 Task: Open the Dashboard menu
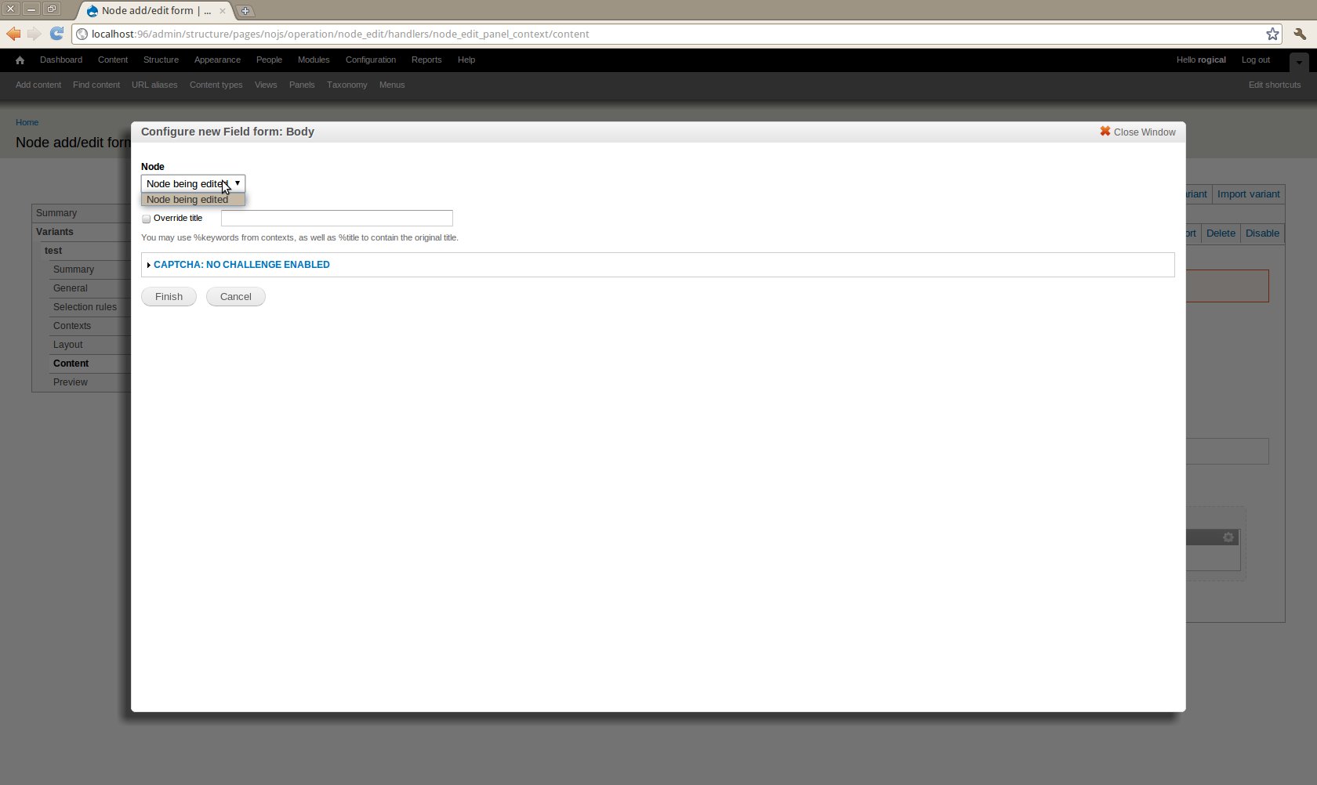pos(61,60)
